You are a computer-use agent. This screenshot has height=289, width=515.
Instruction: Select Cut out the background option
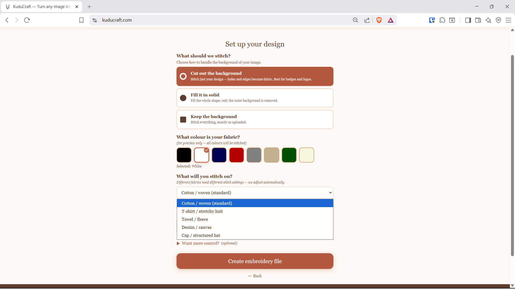[255, 76]
